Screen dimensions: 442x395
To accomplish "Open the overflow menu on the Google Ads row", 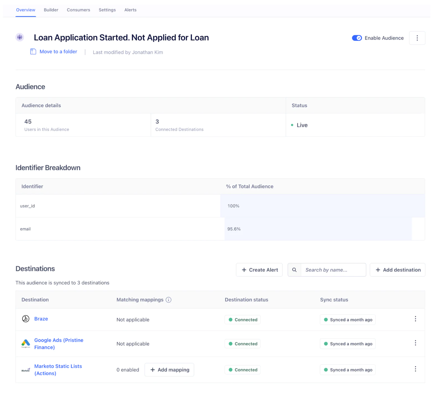I will point(415,343).
